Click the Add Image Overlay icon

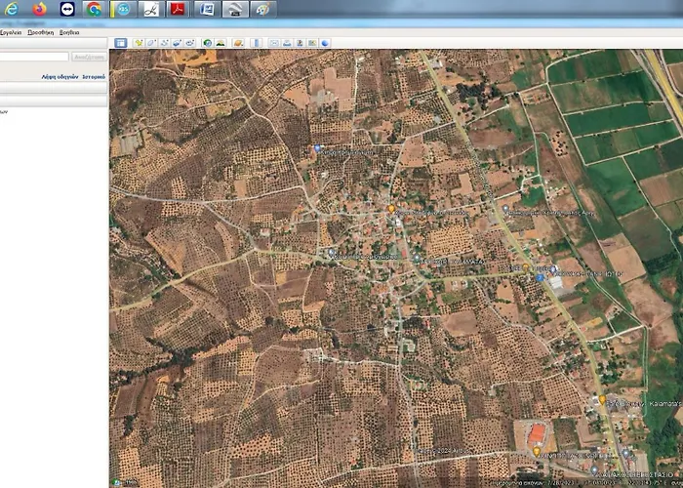pos(178,43)
